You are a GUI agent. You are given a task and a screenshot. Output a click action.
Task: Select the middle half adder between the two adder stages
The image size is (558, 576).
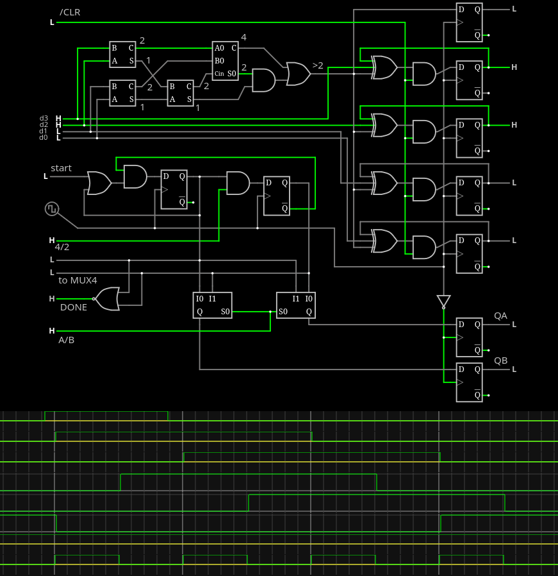pos(181,93)
